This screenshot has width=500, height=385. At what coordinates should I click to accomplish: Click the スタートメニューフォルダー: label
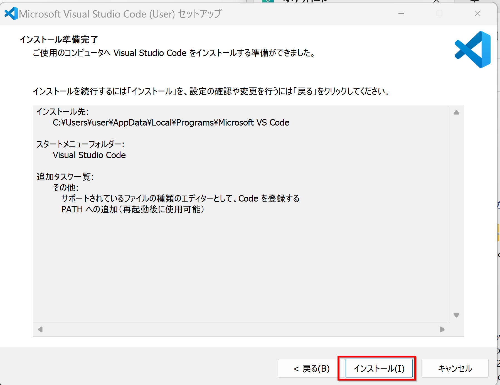click(x=80, y=144)
